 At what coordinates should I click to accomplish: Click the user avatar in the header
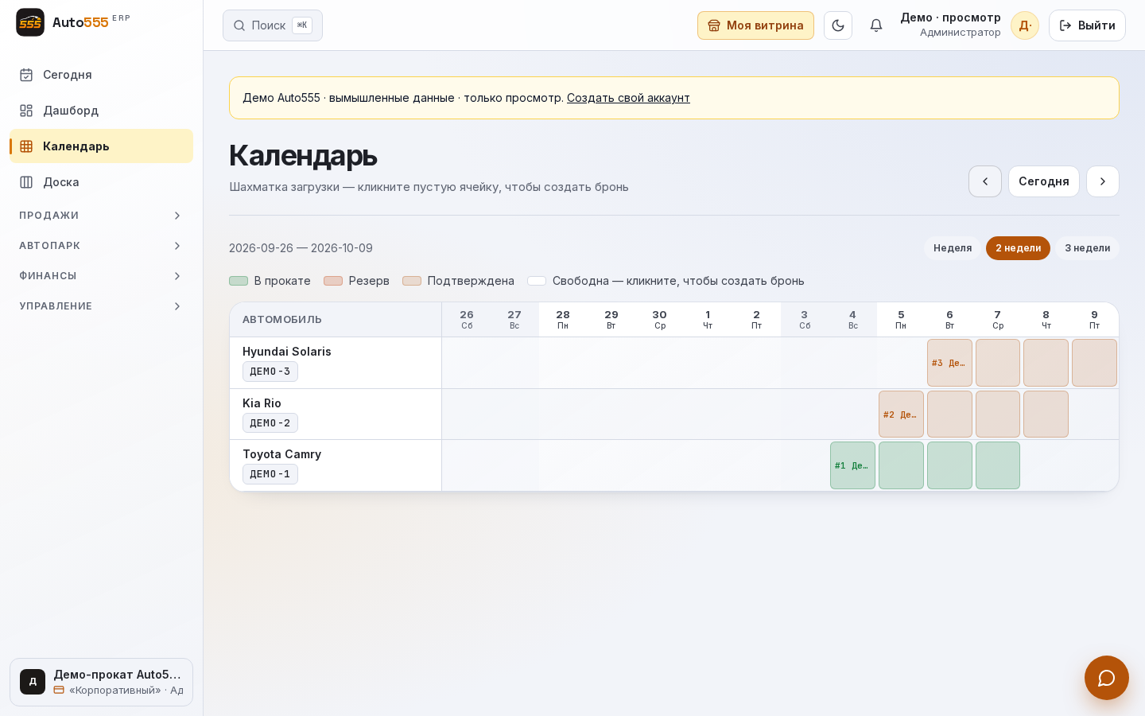coord(1025,25)
